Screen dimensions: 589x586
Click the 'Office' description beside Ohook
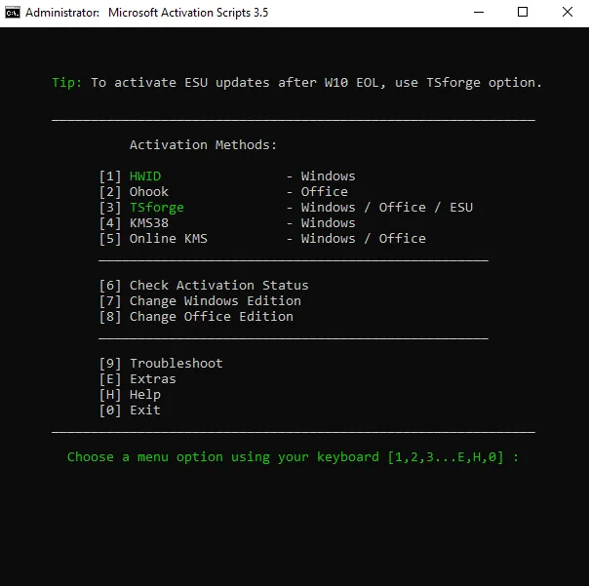(324, 192)
